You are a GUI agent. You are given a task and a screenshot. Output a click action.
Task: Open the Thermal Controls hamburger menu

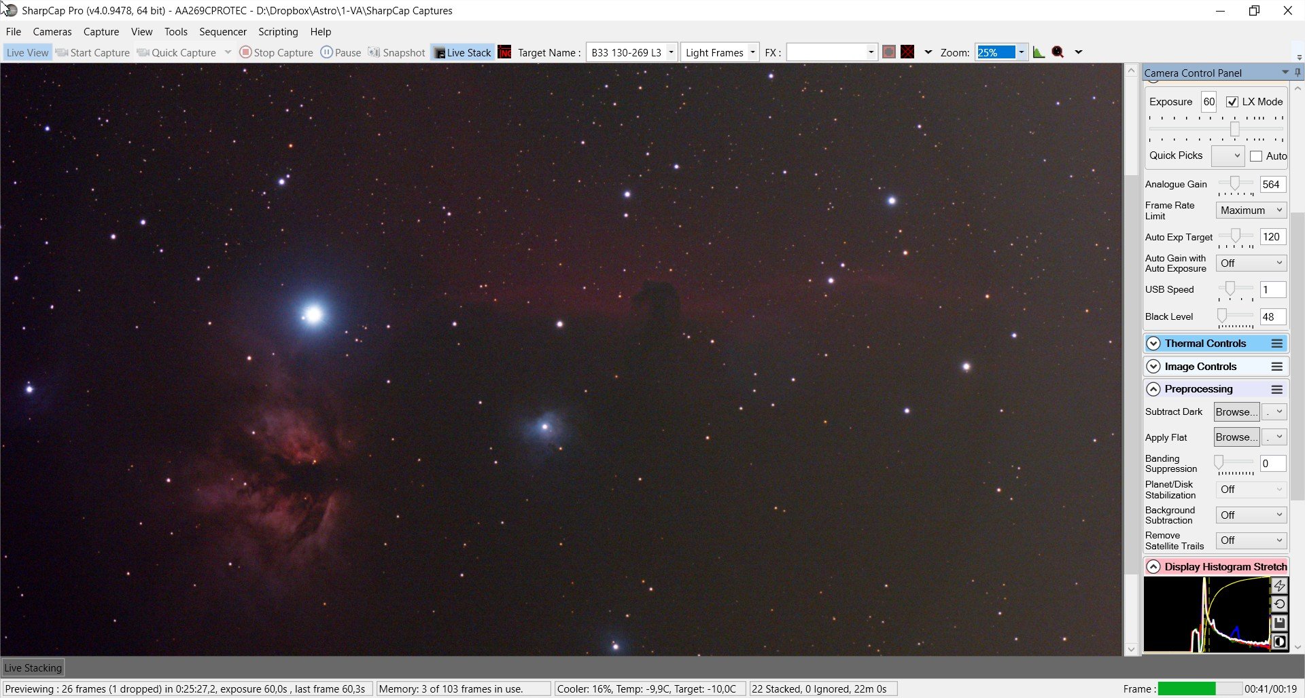(1277, 344)
